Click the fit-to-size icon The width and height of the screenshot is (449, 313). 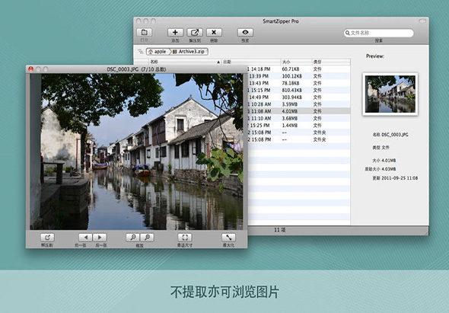[x=185, y=238]
